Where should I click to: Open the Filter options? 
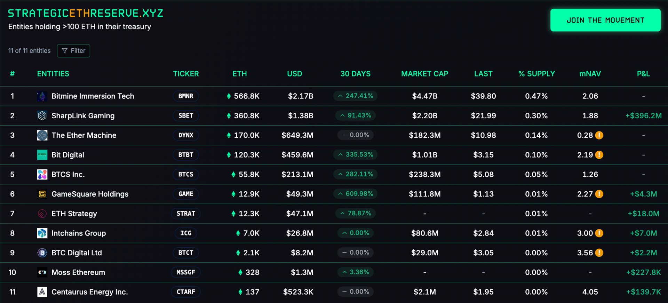73,51
